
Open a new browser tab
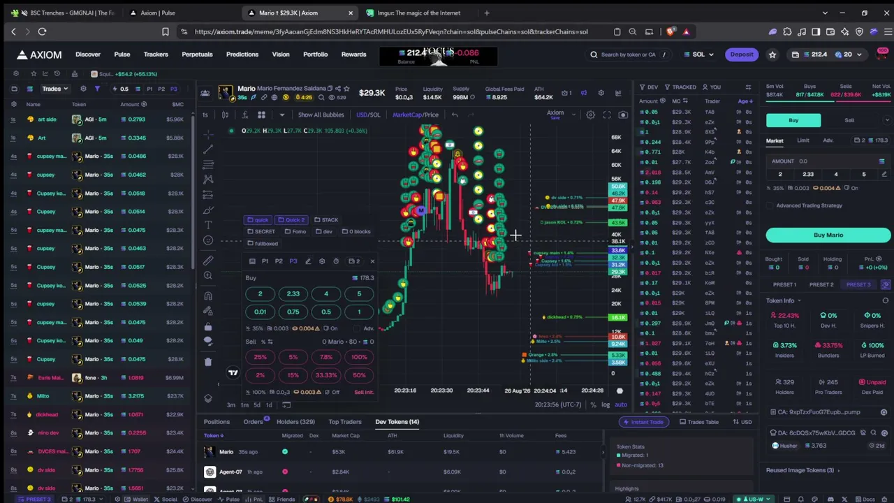tap(487, 13)
